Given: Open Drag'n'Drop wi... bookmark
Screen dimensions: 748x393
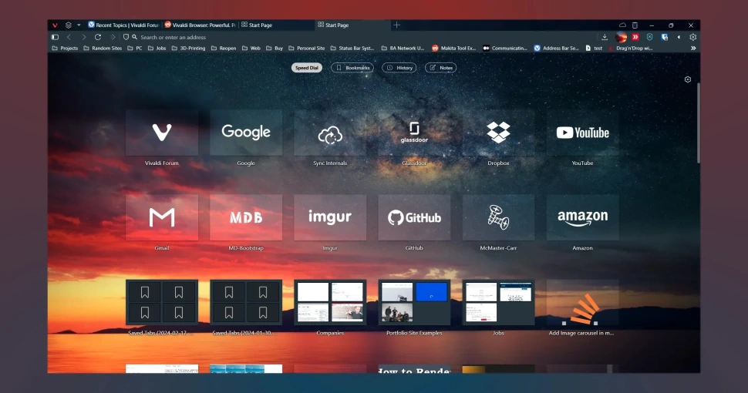Looking at the screenshot, I should click(x=631, y=49).
